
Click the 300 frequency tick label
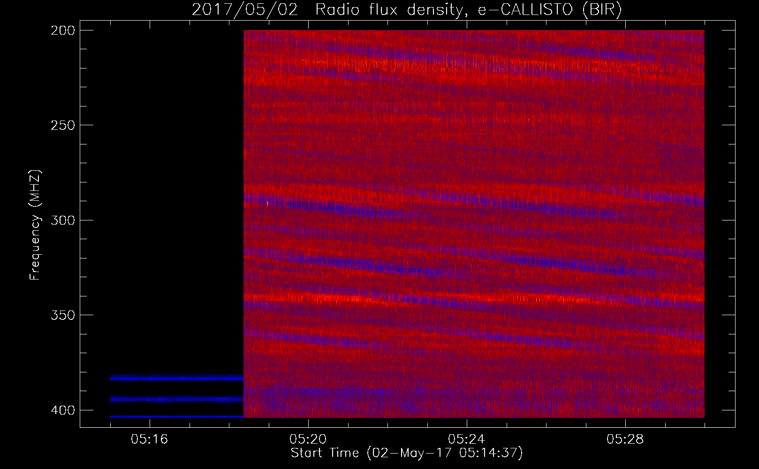point(62,220)
